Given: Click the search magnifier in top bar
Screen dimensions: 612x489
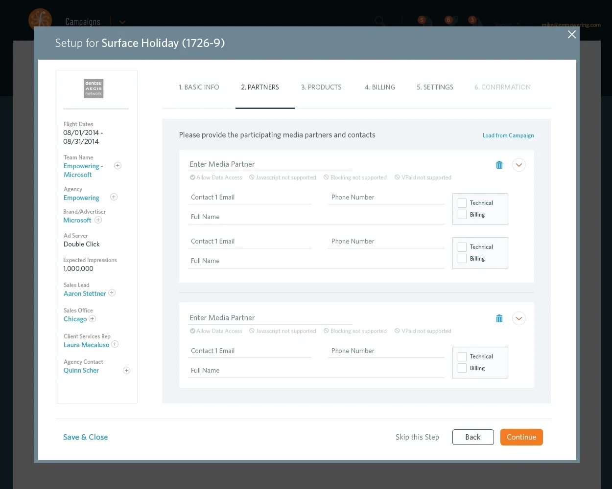Looking at the screenshot, I should [x=380, y=21].
